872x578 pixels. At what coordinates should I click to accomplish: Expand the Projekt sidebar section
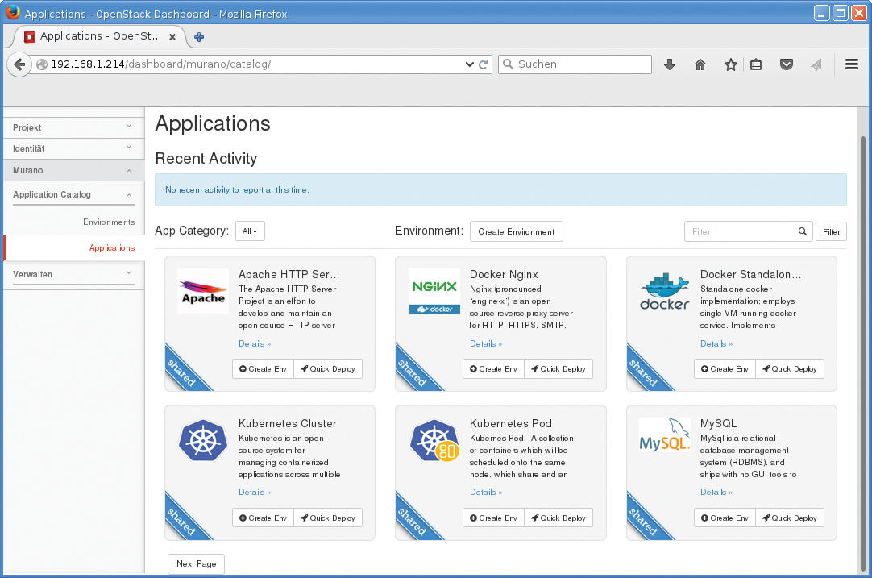(73, 127)
